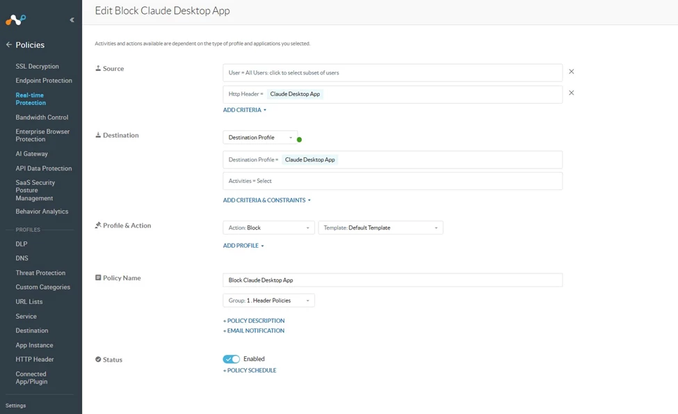
Task: Open App Instance in the sidebar
Action: tap(34, 345)
